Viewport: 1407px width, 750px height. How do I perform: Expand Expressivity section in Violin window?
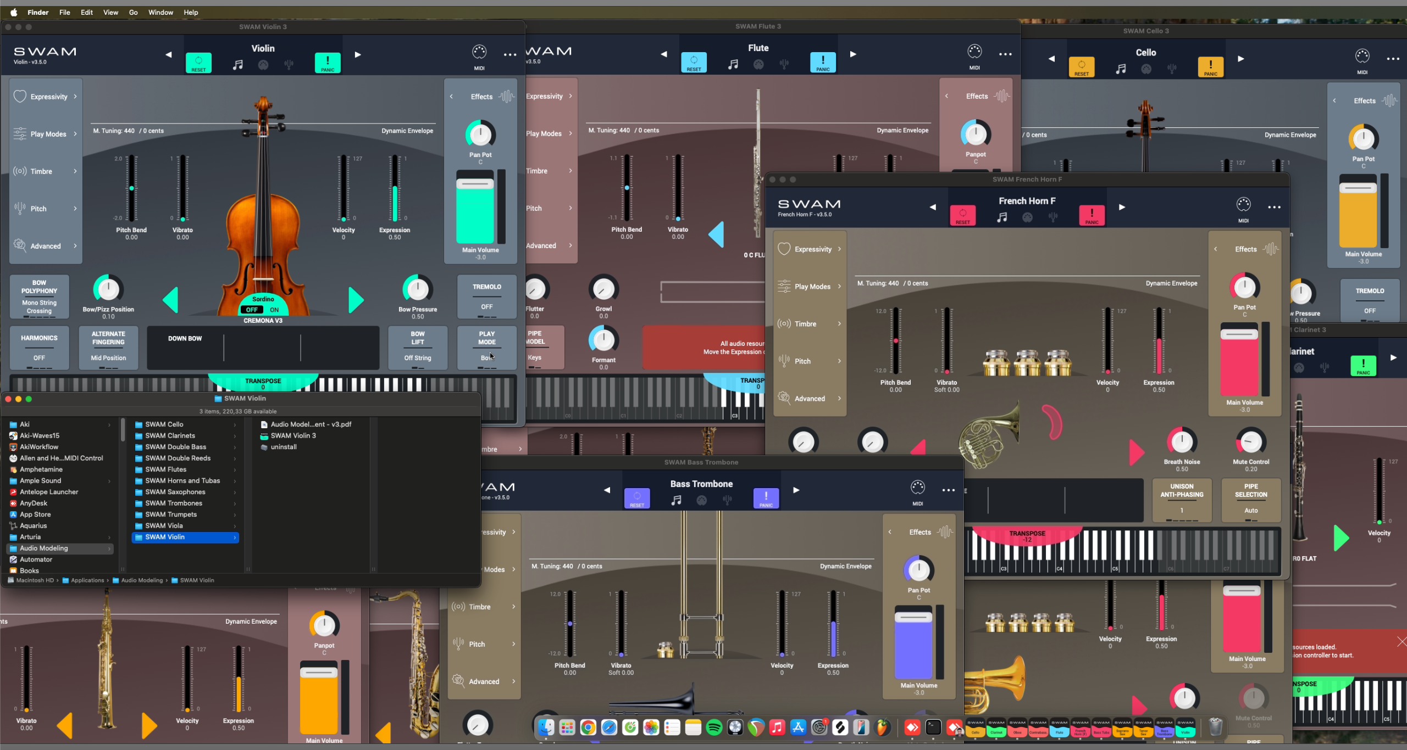46,97
